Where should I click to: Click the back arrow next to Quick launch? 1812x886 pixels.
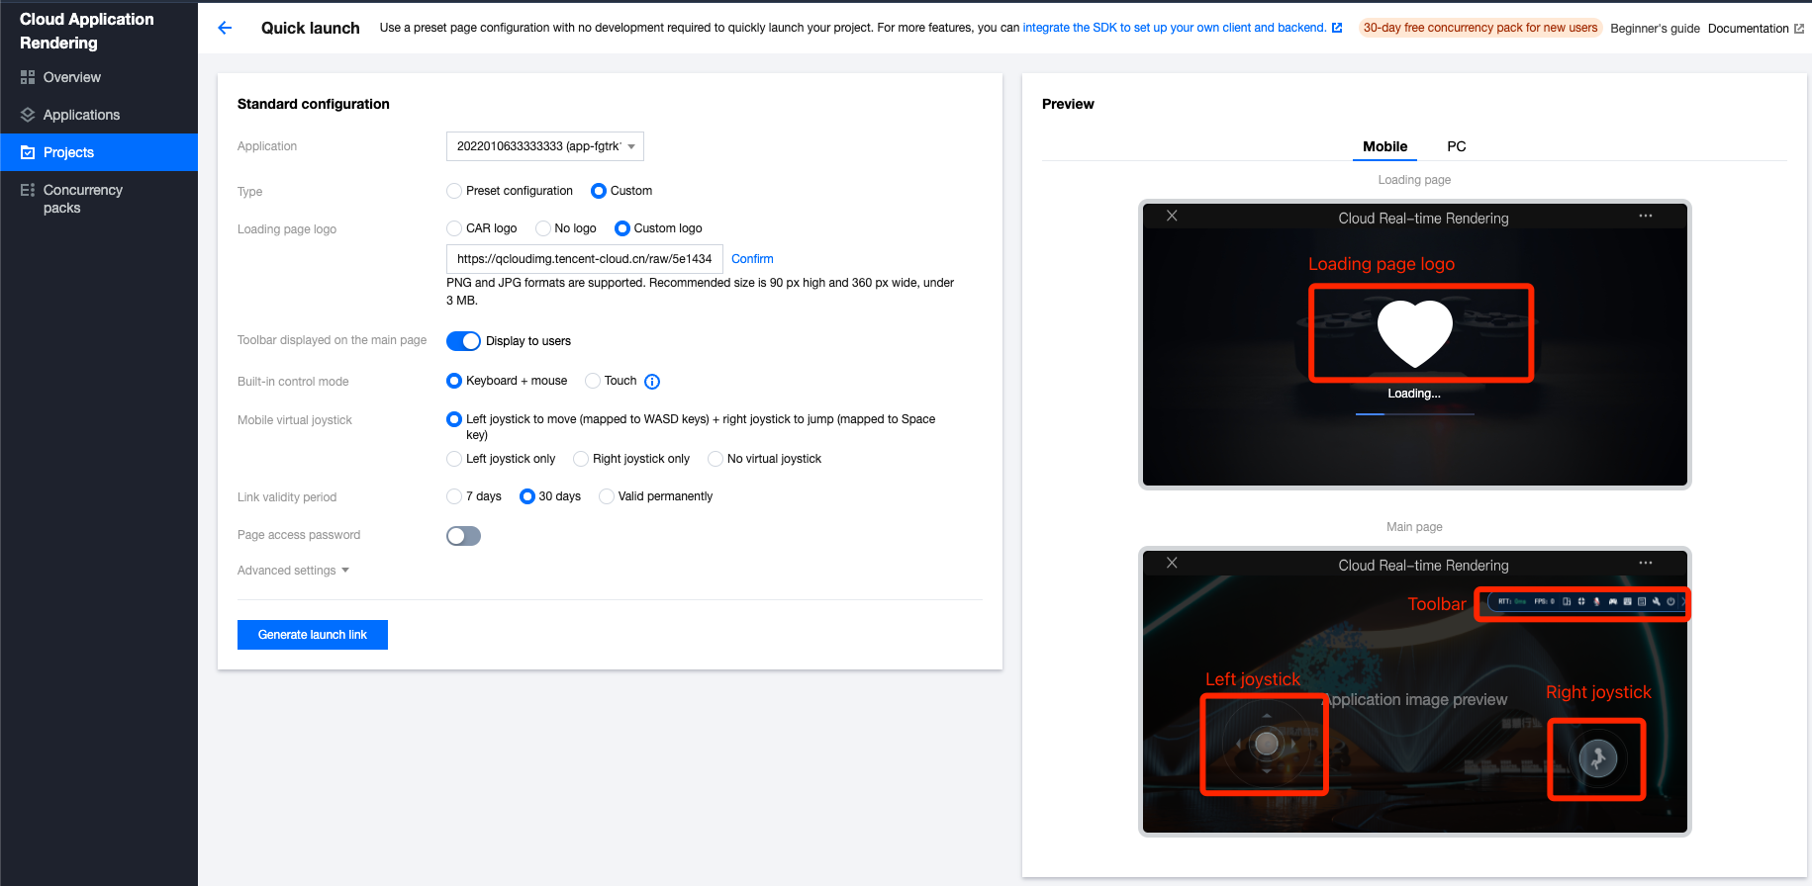(x=225, y=28)
